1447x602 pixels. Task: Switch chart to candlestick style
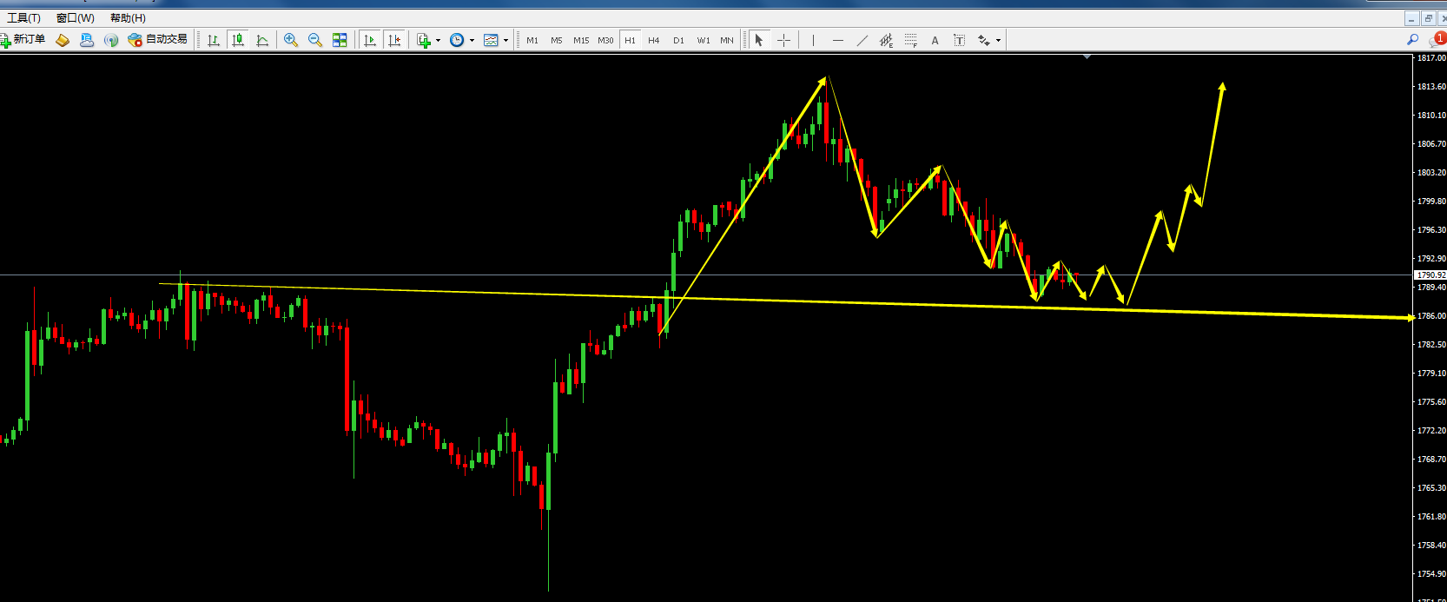point(238,40)
